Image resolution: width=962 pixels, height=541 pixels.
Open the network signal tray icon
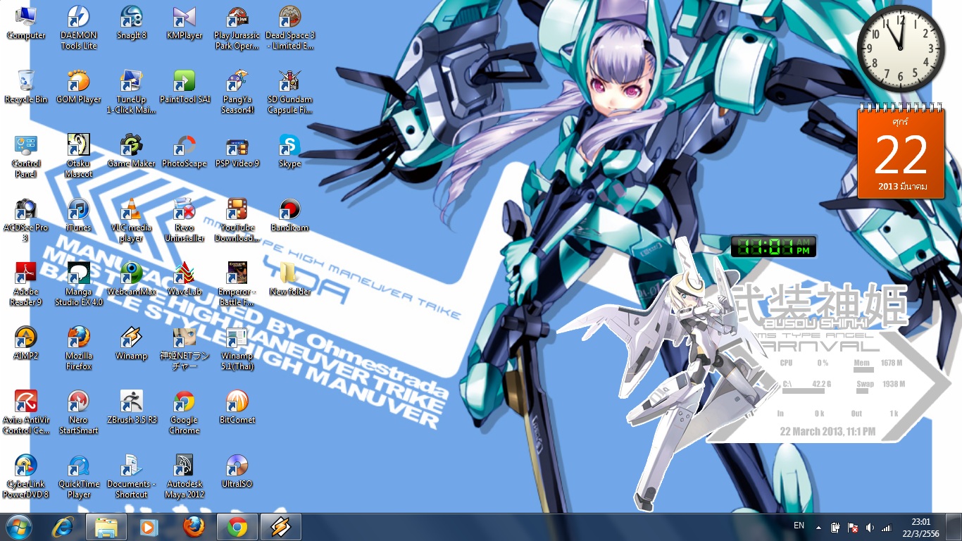[887, 527]
